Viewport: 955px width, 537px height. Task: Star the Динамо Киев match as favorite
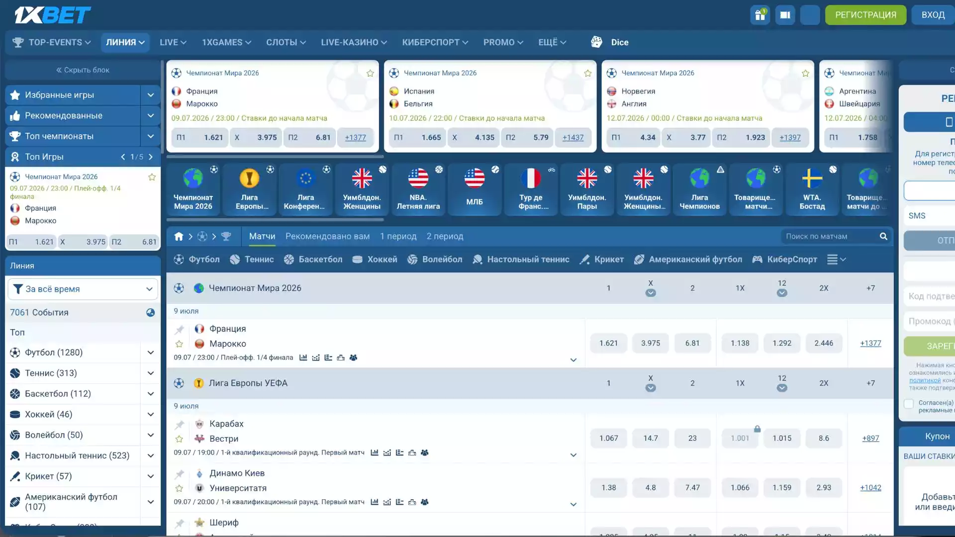(x=180, y=488)
